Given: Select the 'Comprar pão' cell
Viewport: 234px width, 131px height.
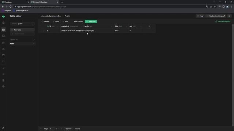Looking at the screenshot, I should tap(99, 31).
